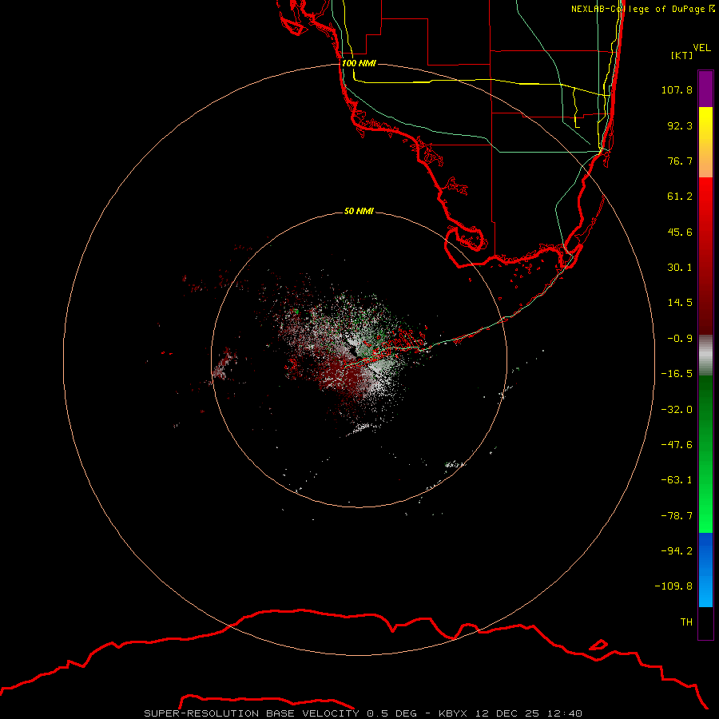Click the 50 NMI range ring label
This screenshot has width=719, height=719.
coord(359,211)
